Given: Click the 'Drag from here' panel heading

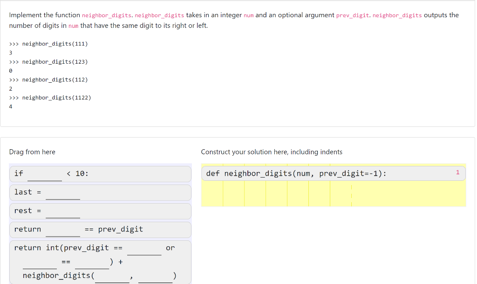Looking at the screenshot, I should tap(32, 152).
